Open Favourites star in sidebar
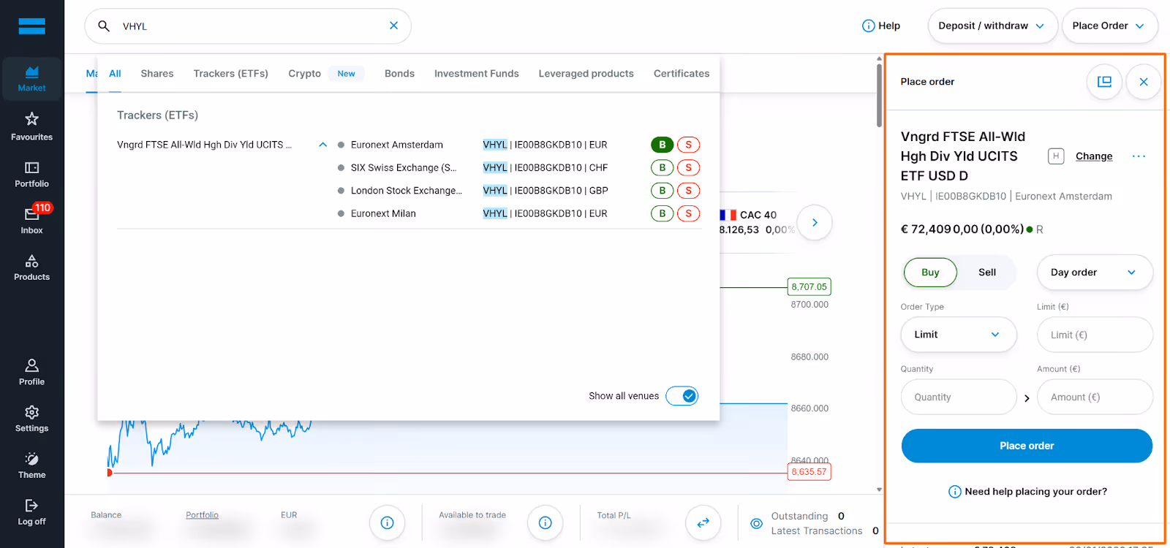1170x548 pixels. (31, 126)
